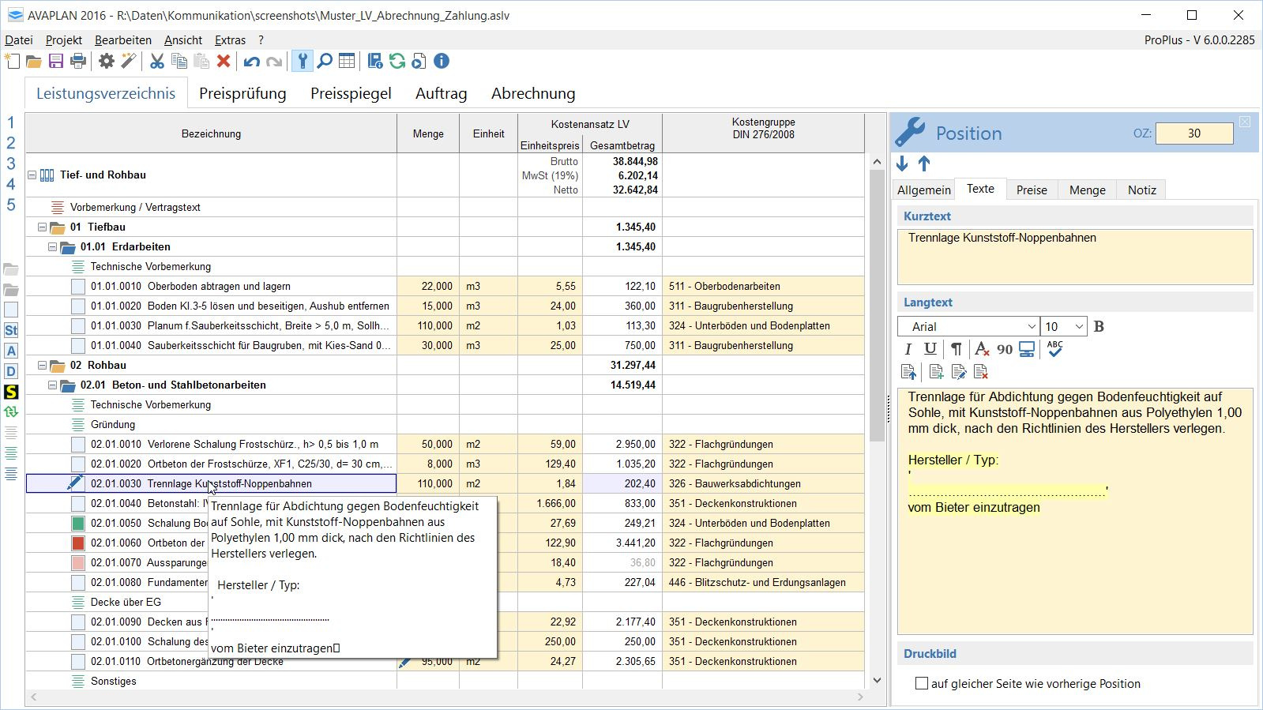Viewport: 1263px width, 710px height.
Task: Enable 'auf gleicher Seite wie vorherige Position'
Action: (x=922, y=684)
